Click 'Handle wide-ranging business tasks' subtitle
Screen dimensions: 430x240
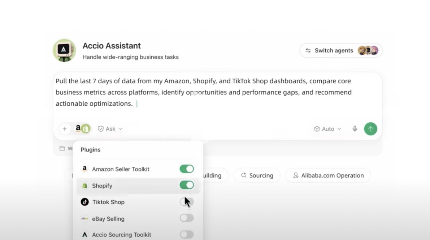click(131, 57)
